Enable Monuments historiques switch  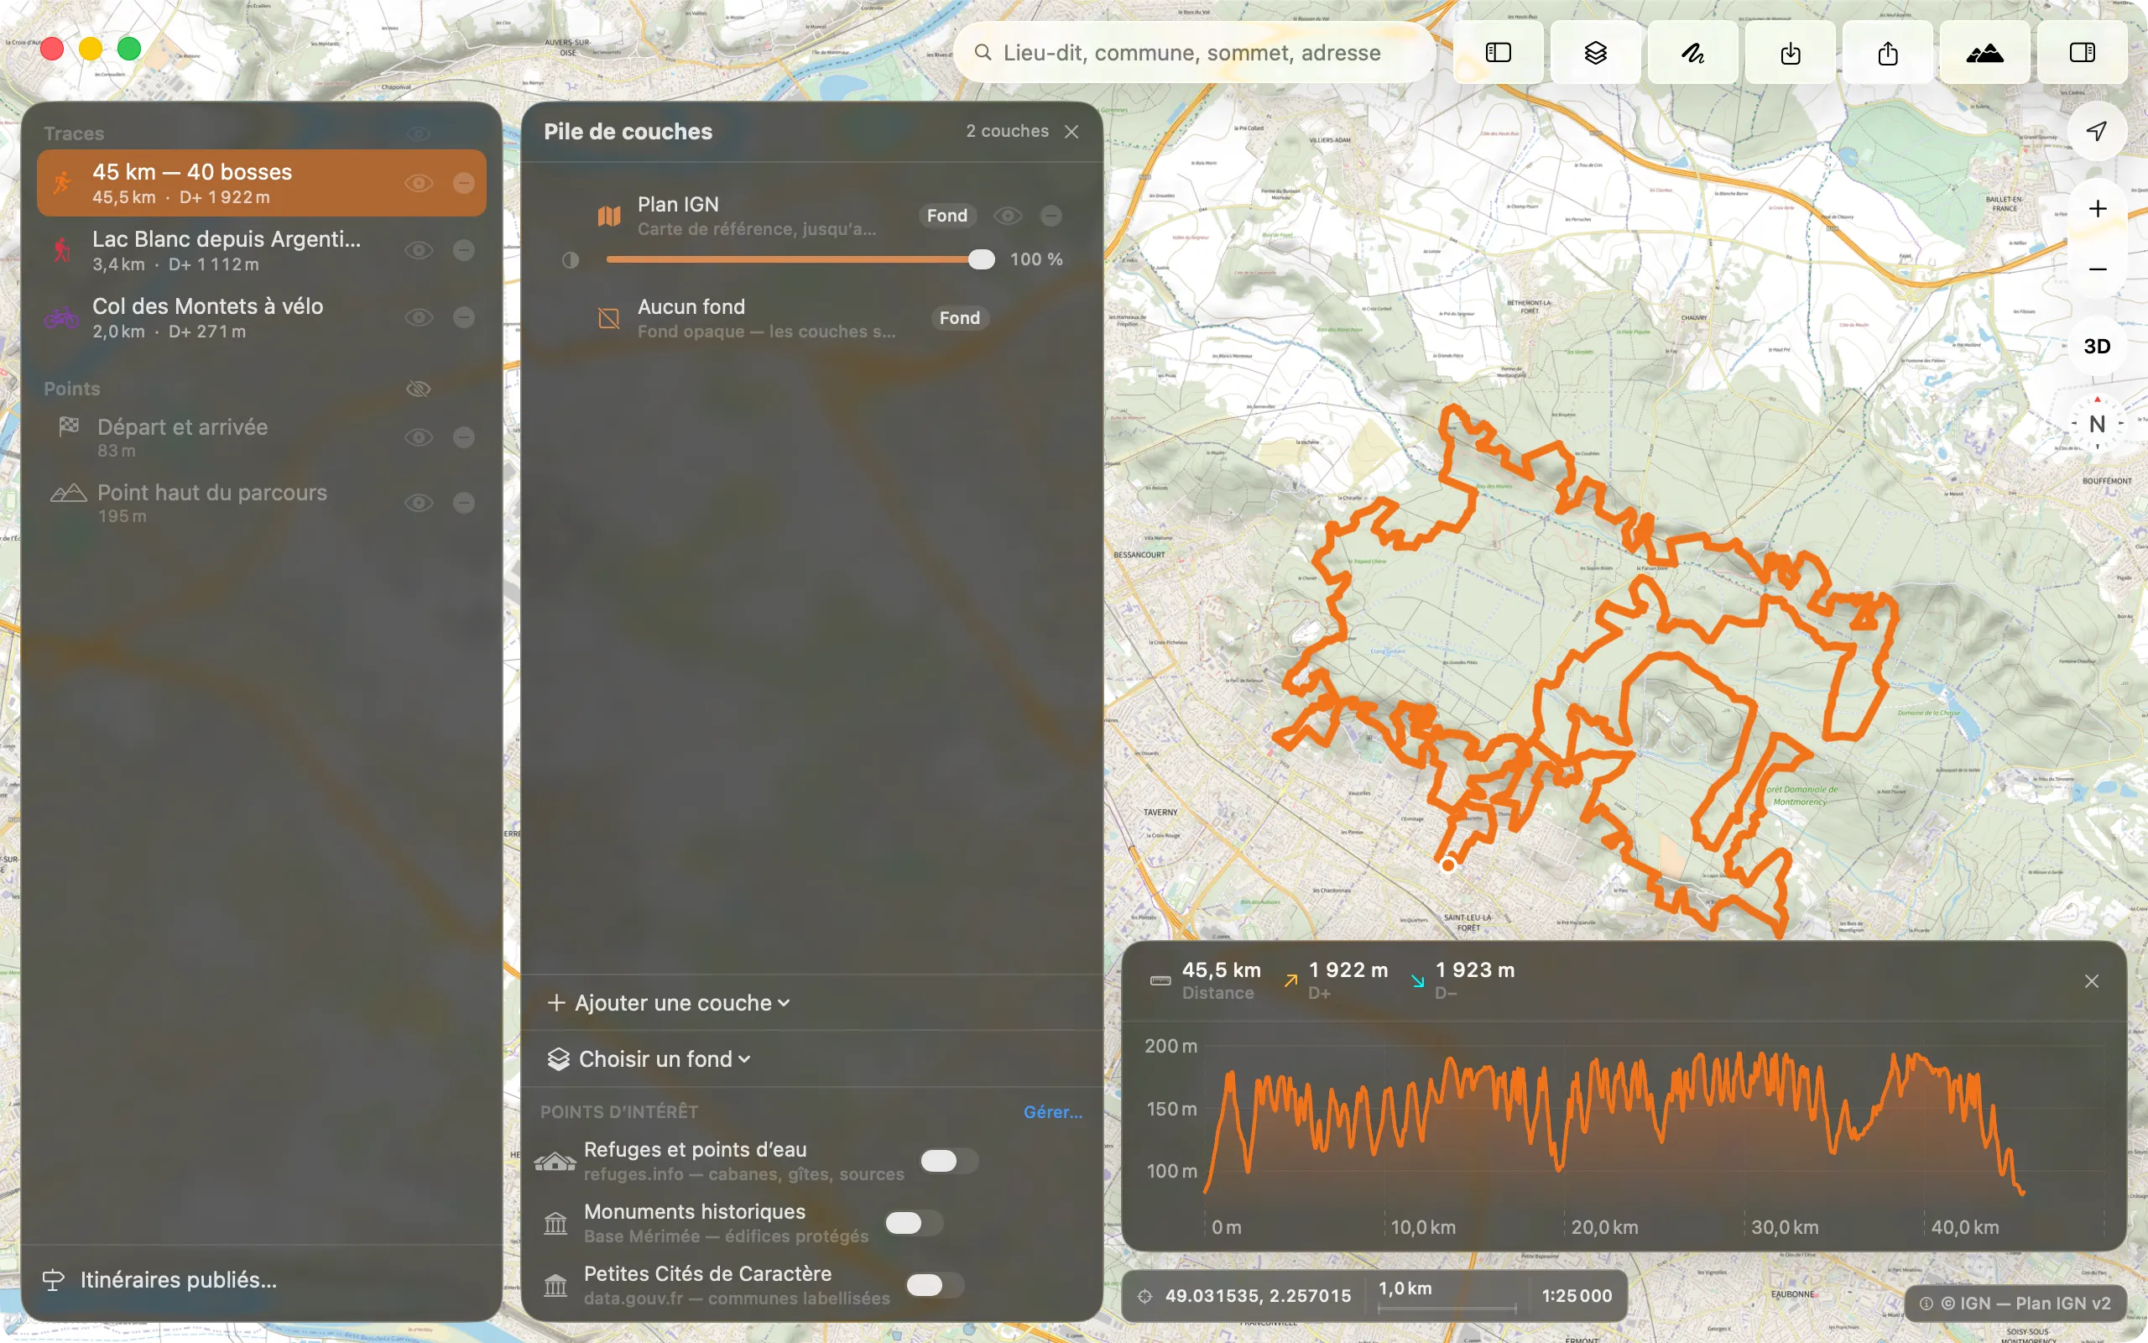tap(915, 1223)
